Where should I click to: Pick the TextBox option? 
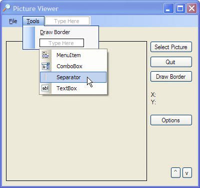click(x=73, y=88)
